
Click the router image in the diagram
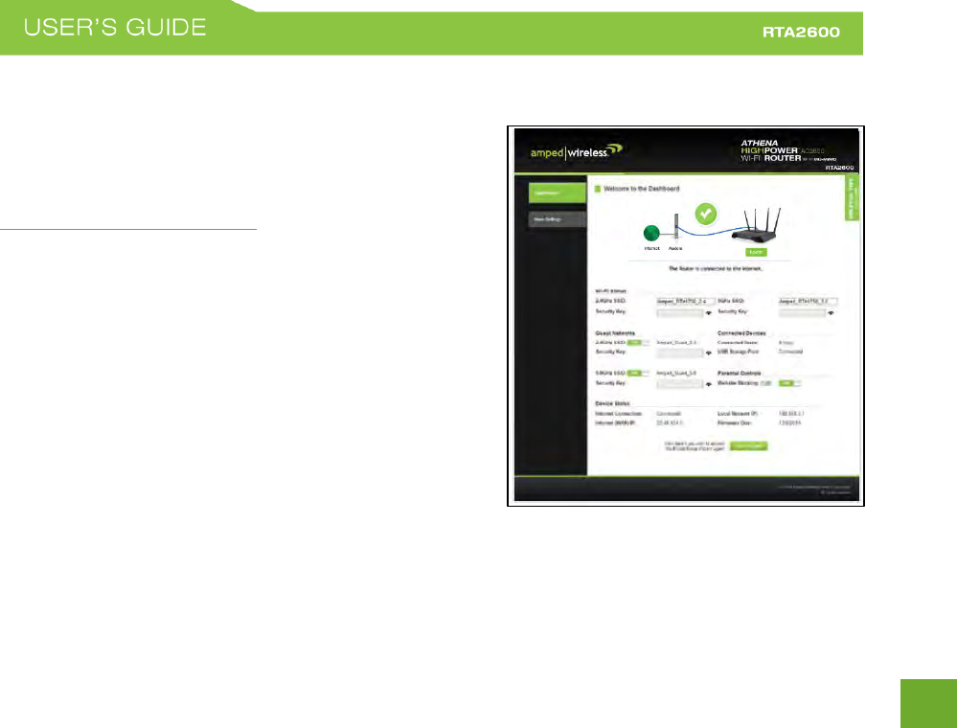click(x=757, y=227)
